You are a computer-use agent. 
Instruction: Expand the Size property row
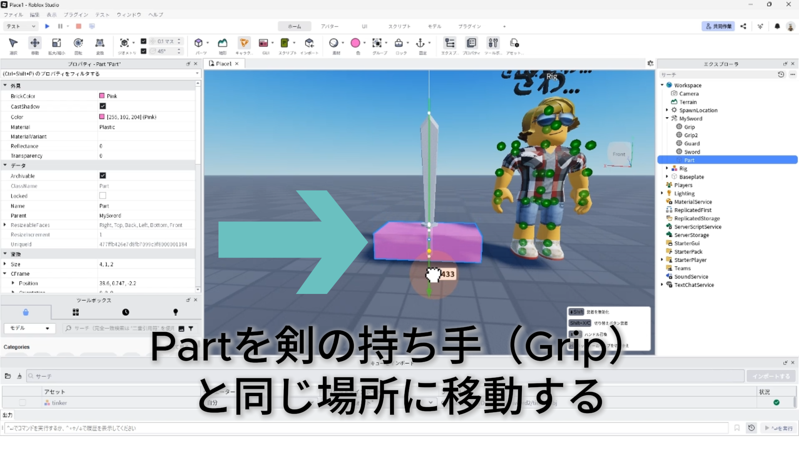[5, 264]
